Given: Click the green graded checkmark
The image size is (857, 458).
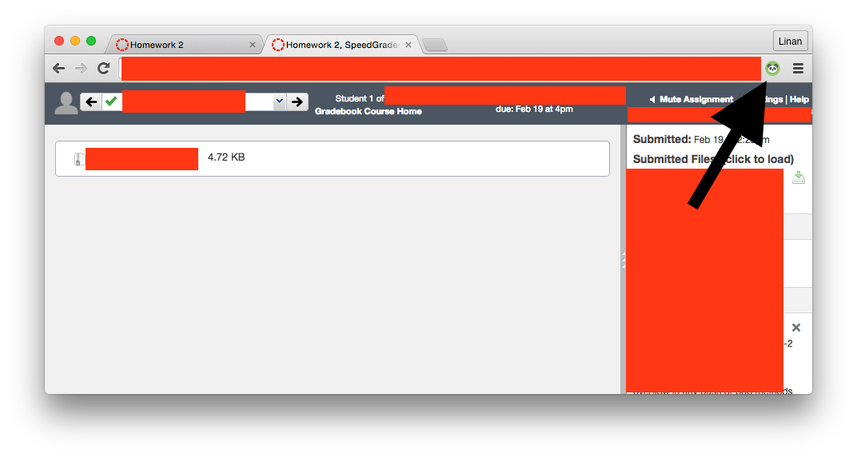Looking at the screenshot, I should (x=111, y=102).
